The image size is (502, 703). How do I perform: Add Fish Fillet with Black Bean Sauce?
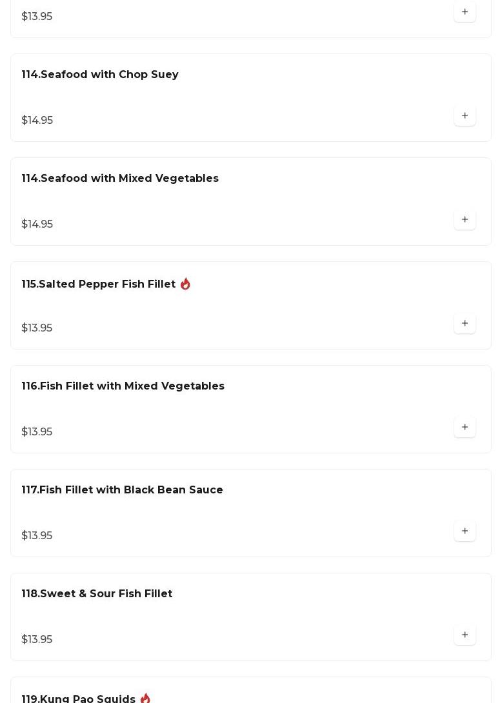pyautogui.click(x=465, y=531)
